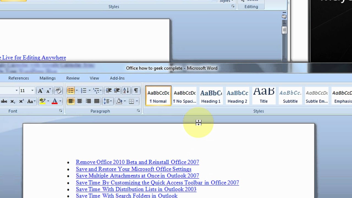Apply the Normal style
The height and width of the screenshot is (198, 352).
[x=158, y=96]
